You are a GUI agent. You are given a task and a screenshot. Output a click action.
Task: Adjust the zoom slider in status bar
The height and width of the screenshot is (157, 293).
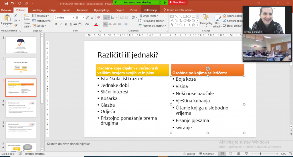[x=260, y=154]
